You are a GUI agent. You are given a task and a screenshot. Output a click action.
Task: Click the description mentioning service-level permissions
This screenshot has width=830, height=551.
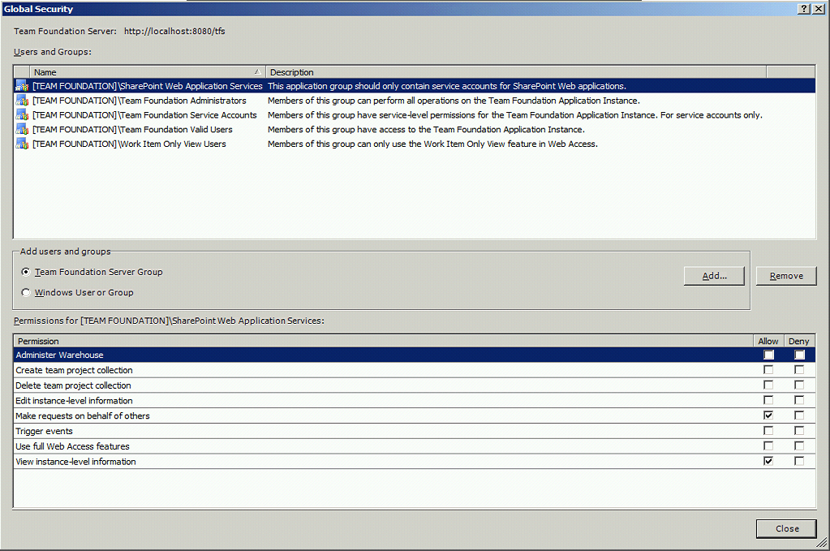515,115
